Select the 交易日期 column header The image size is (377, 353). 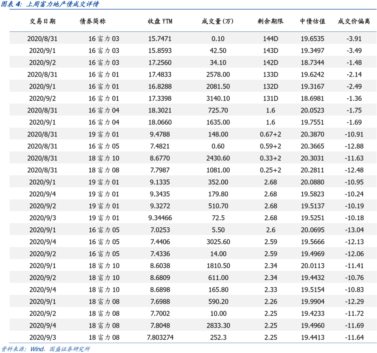[x=43, y=21]
